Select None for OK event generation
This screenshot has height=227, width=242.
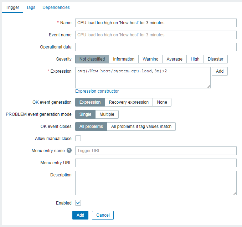click(162, 102)
